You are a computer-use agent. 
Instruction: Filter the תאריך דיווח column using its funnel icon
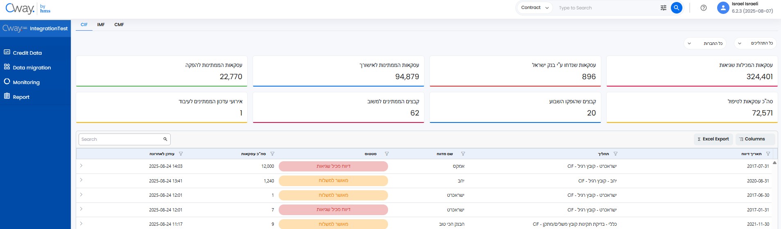768,154
